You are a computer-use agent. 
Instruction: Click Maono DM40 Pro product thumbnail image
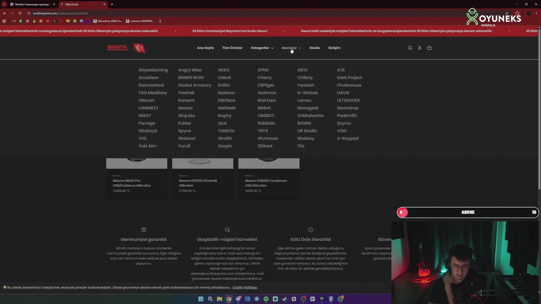pos(137,163)
